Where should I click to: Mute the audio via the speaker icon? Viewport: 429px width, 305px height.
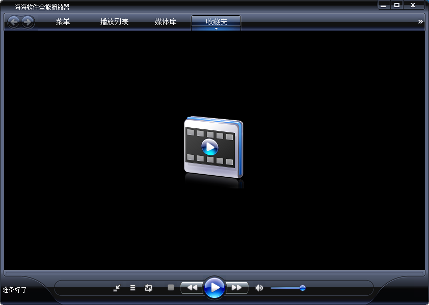coord(259,288)
